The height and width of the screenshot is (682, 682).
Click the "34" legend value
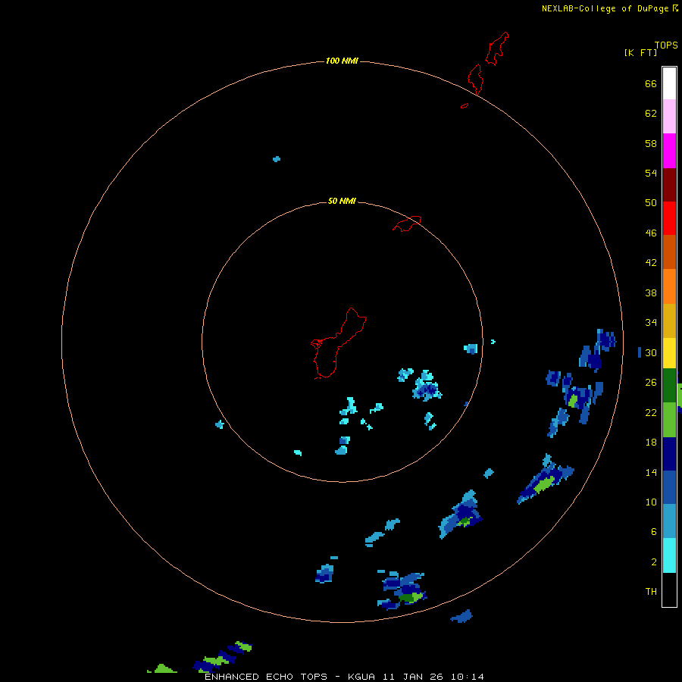click(651, 323)
